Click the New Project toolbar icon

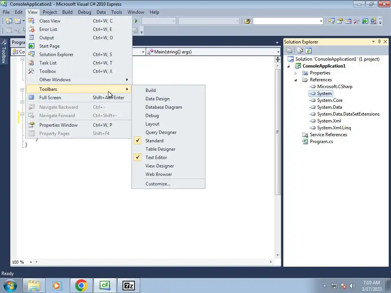coord(9,21)
